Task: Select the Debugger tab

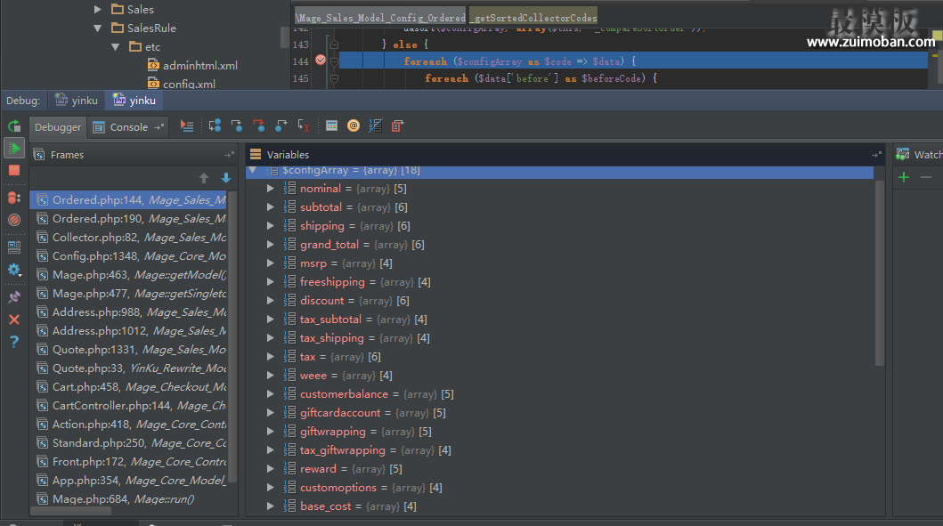Action: (x=58, y=127)
